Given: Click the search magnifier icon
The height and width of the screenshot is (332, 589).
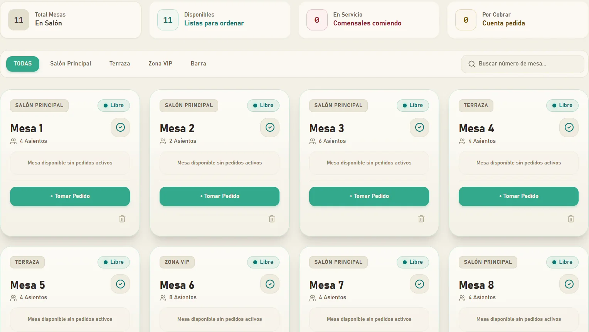Looking at the screenshot, I should (471, 64).
